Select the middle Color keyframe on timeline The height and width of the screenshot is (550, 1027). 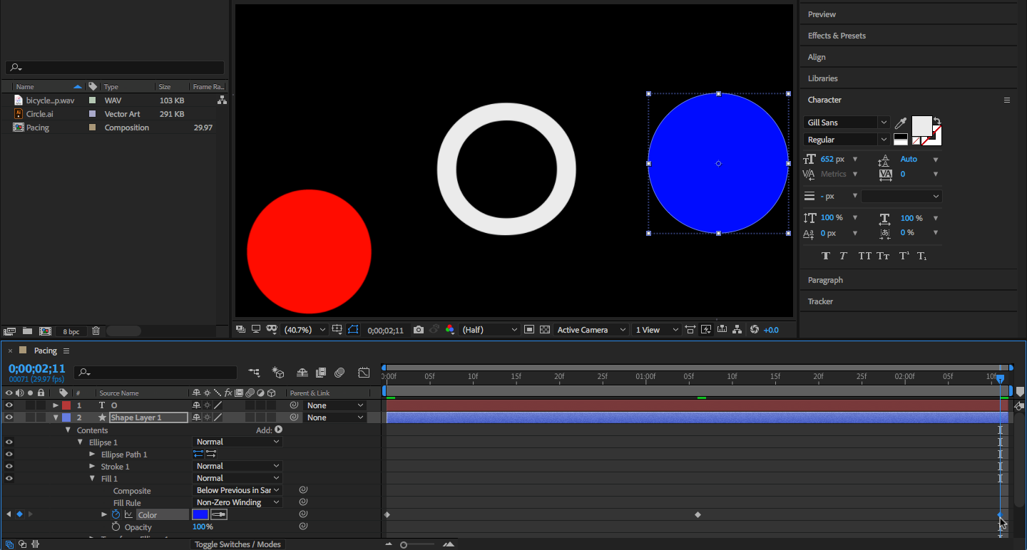point(698,514)
